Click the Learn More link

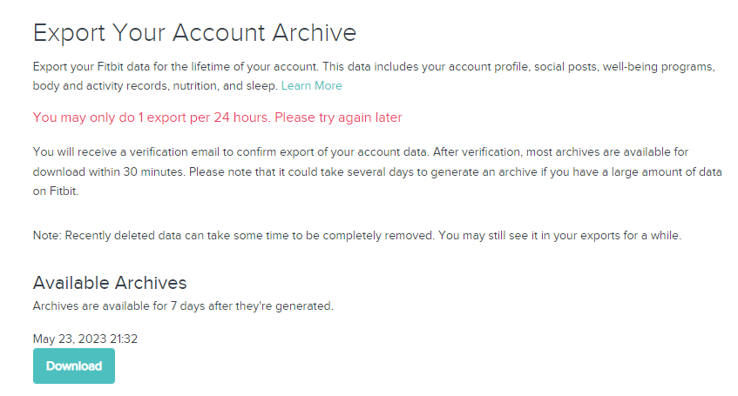[311, 85]
